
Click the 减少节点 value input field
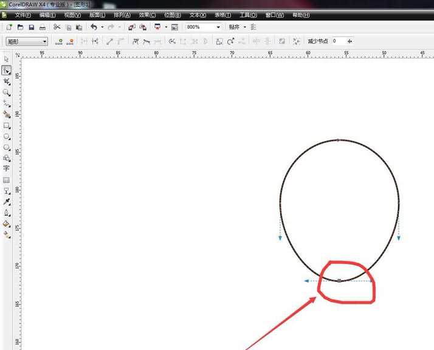click(339, 41)
